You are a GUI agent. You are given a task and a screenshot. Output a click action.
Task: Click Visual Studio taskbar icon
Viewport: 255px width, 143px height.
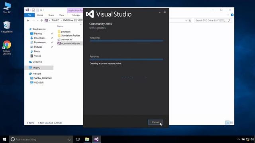(x=96, y=139)
